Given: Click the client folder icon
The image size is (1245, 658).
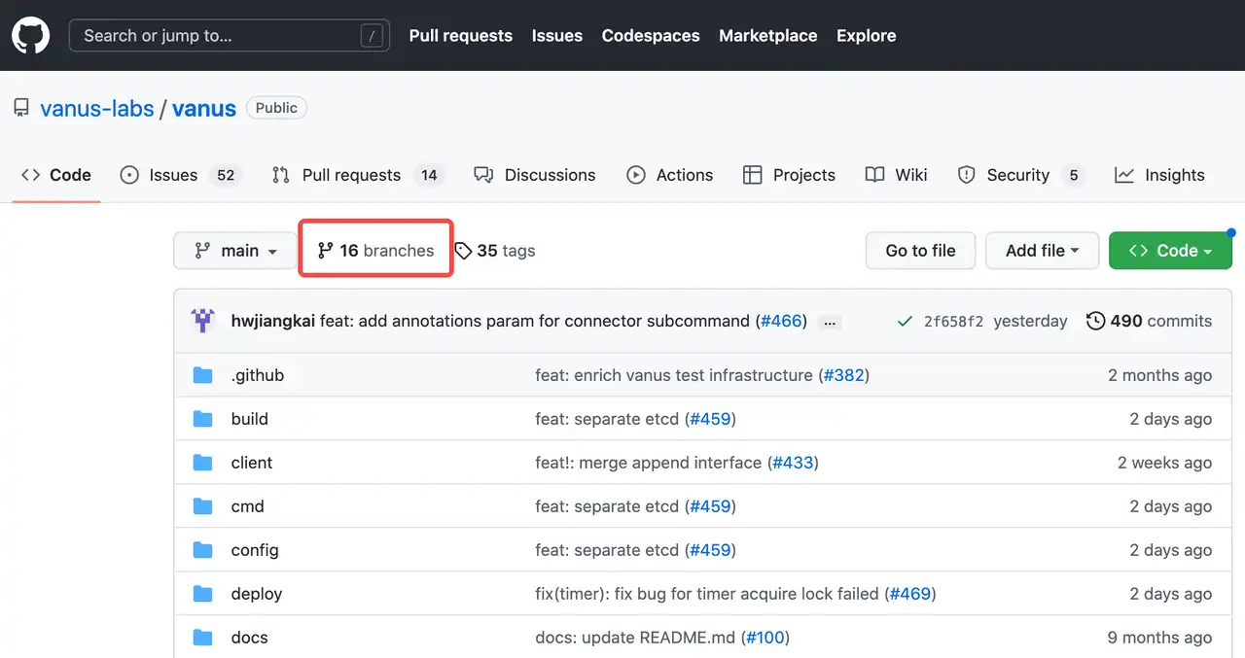Looking at the screenshot, I should tap(202, 463).
